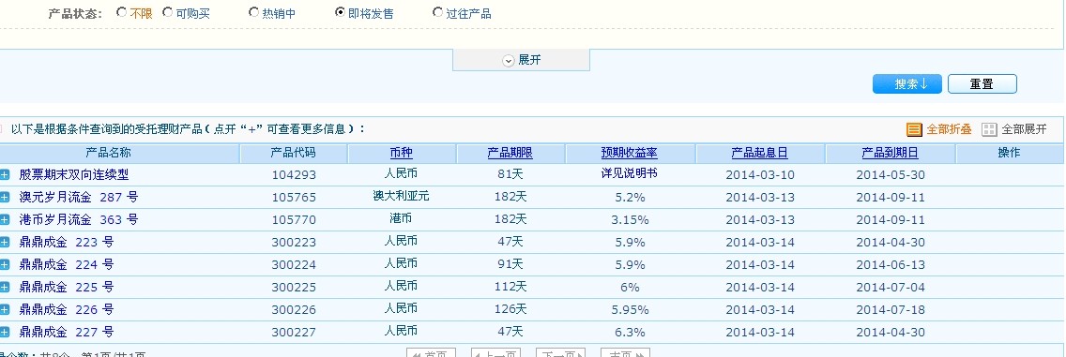The width and height of the screenshot is (1066, 357).
Task: Expand row 股票期末双向连续型 with plus icon
Action: coord(5,174)
